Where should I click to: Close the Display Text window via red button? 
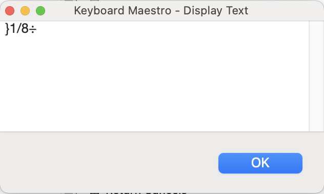coord(10,11)
